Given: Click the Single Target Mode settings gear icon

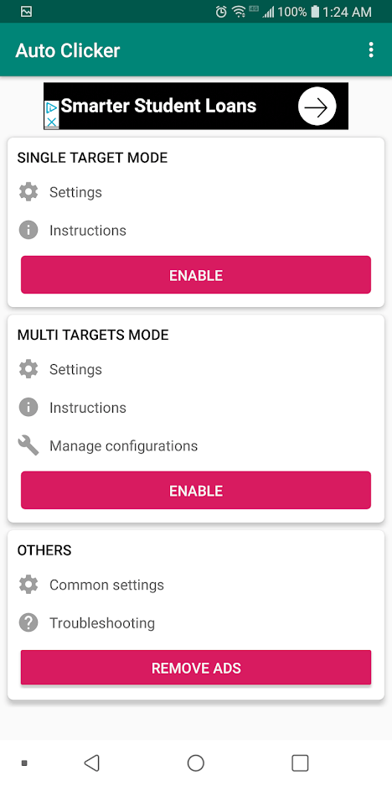Looking at the screenshot, I should tap(28, 192).
